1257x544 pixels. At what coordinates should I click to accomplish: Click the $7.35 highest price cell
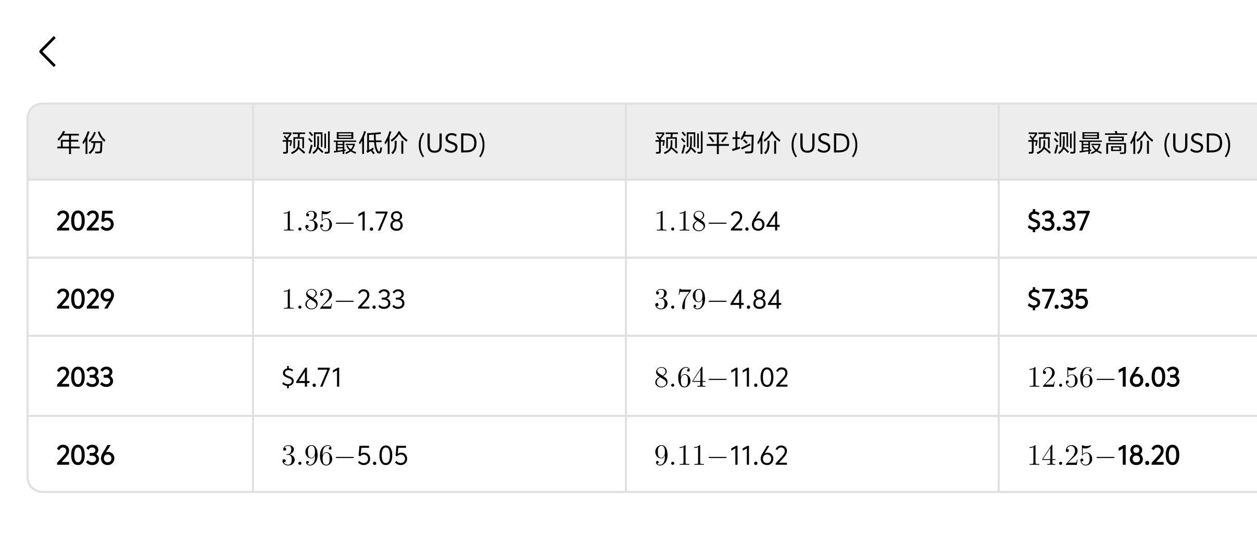(x=1058, y=299)
